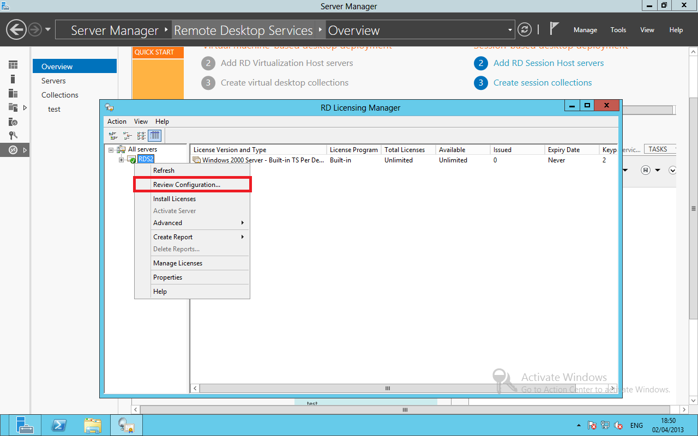Screen dimensions: 698x436
Task: Open the View menu in RD Licensing Manager
Action: click(x=141, y=122)
